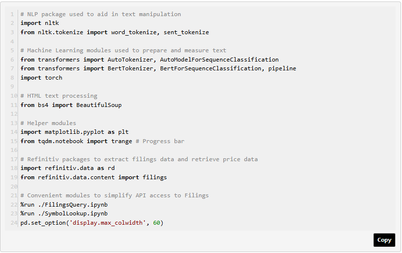Image resolution: width=402 pixels, height=253 pixels.
Task: Click the '# Helper modules' comment
Action: point(48,123)
